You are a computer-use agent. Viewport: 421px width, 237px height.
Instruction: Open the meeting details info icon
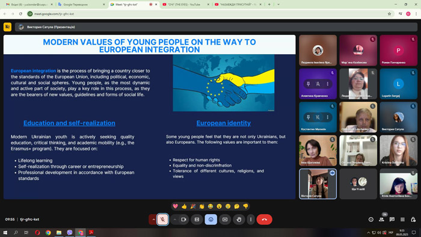pos(371,220)
